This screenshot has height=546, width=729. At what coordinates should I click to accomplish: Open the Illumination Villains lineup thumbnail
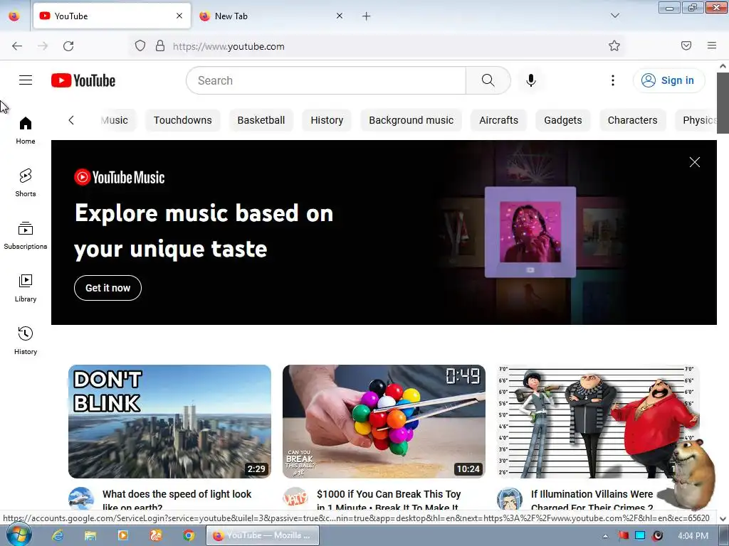pos(598,422)
